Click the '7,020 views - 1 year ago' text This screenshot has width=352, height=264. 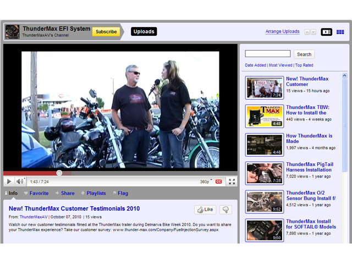(308, 177)
